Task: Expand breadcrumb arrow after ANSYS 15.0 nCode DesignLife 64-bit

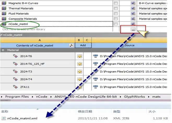Action: coord(121,97)
